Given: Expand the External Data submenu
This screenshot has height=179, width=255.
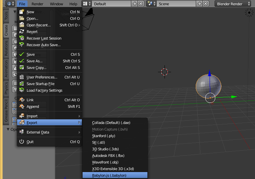Looking at the screenshot, I should pos(49,132).
